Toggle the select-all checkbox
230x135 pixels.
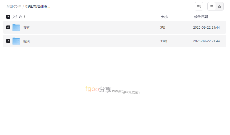(8, 17)
